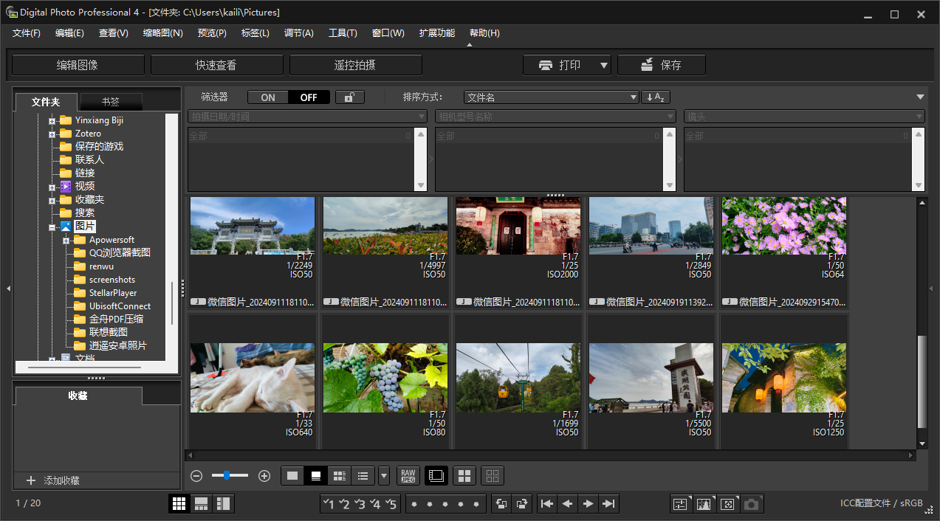Click the 编辑图像 button
The height and width of the screenshot is (521, 940).
(x=78, y=65)
